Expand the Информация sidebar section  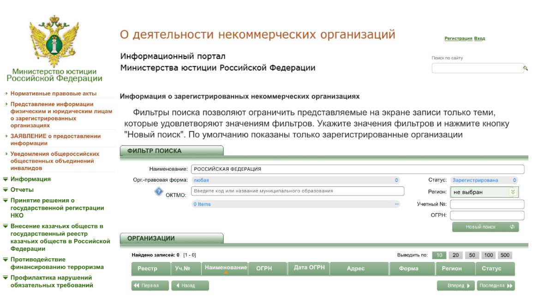click(30, 179)
